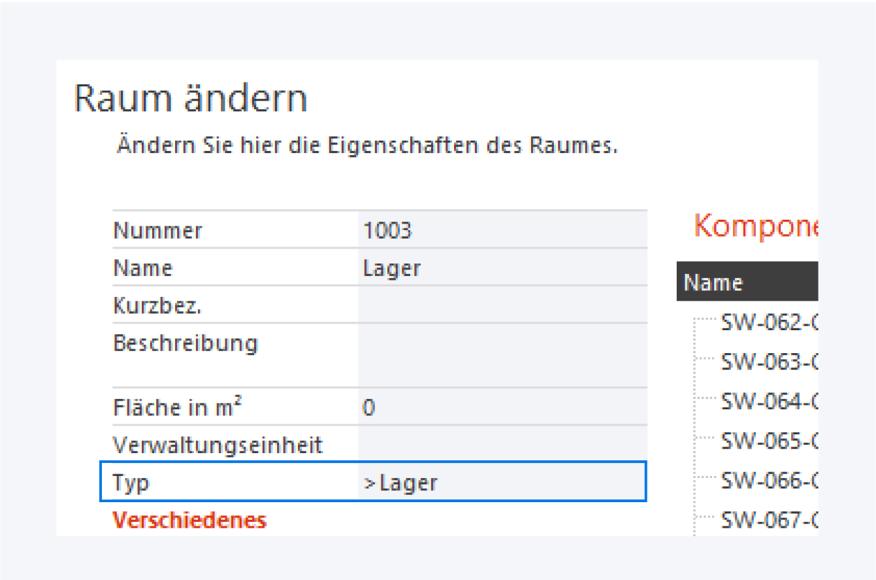Screen dimensions: 876x580
Task: Open the Typ selection showing >Lager
Action: [x=502, y=483]
